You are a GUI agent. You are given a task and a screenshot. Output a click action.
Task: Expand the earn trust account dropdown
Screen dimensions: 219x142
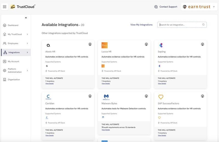tap(214, 7)
